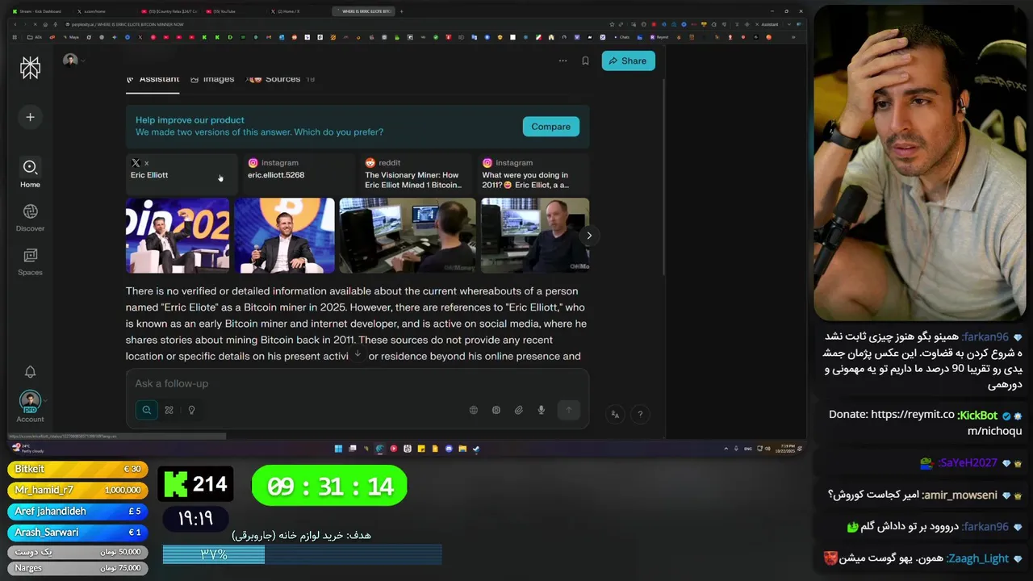Switch to the Sources tab
The image size is (1033, 581).
coord(281,79)
